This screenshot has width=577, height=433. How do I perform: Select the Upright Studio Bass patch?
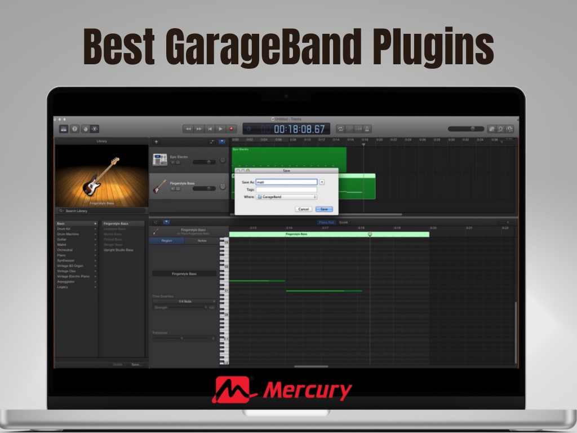click(x=123, y=250)
